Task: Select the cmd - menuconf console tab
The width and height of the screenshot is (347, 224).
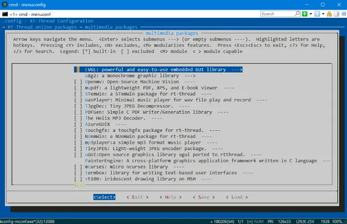Action: [27, 14]
